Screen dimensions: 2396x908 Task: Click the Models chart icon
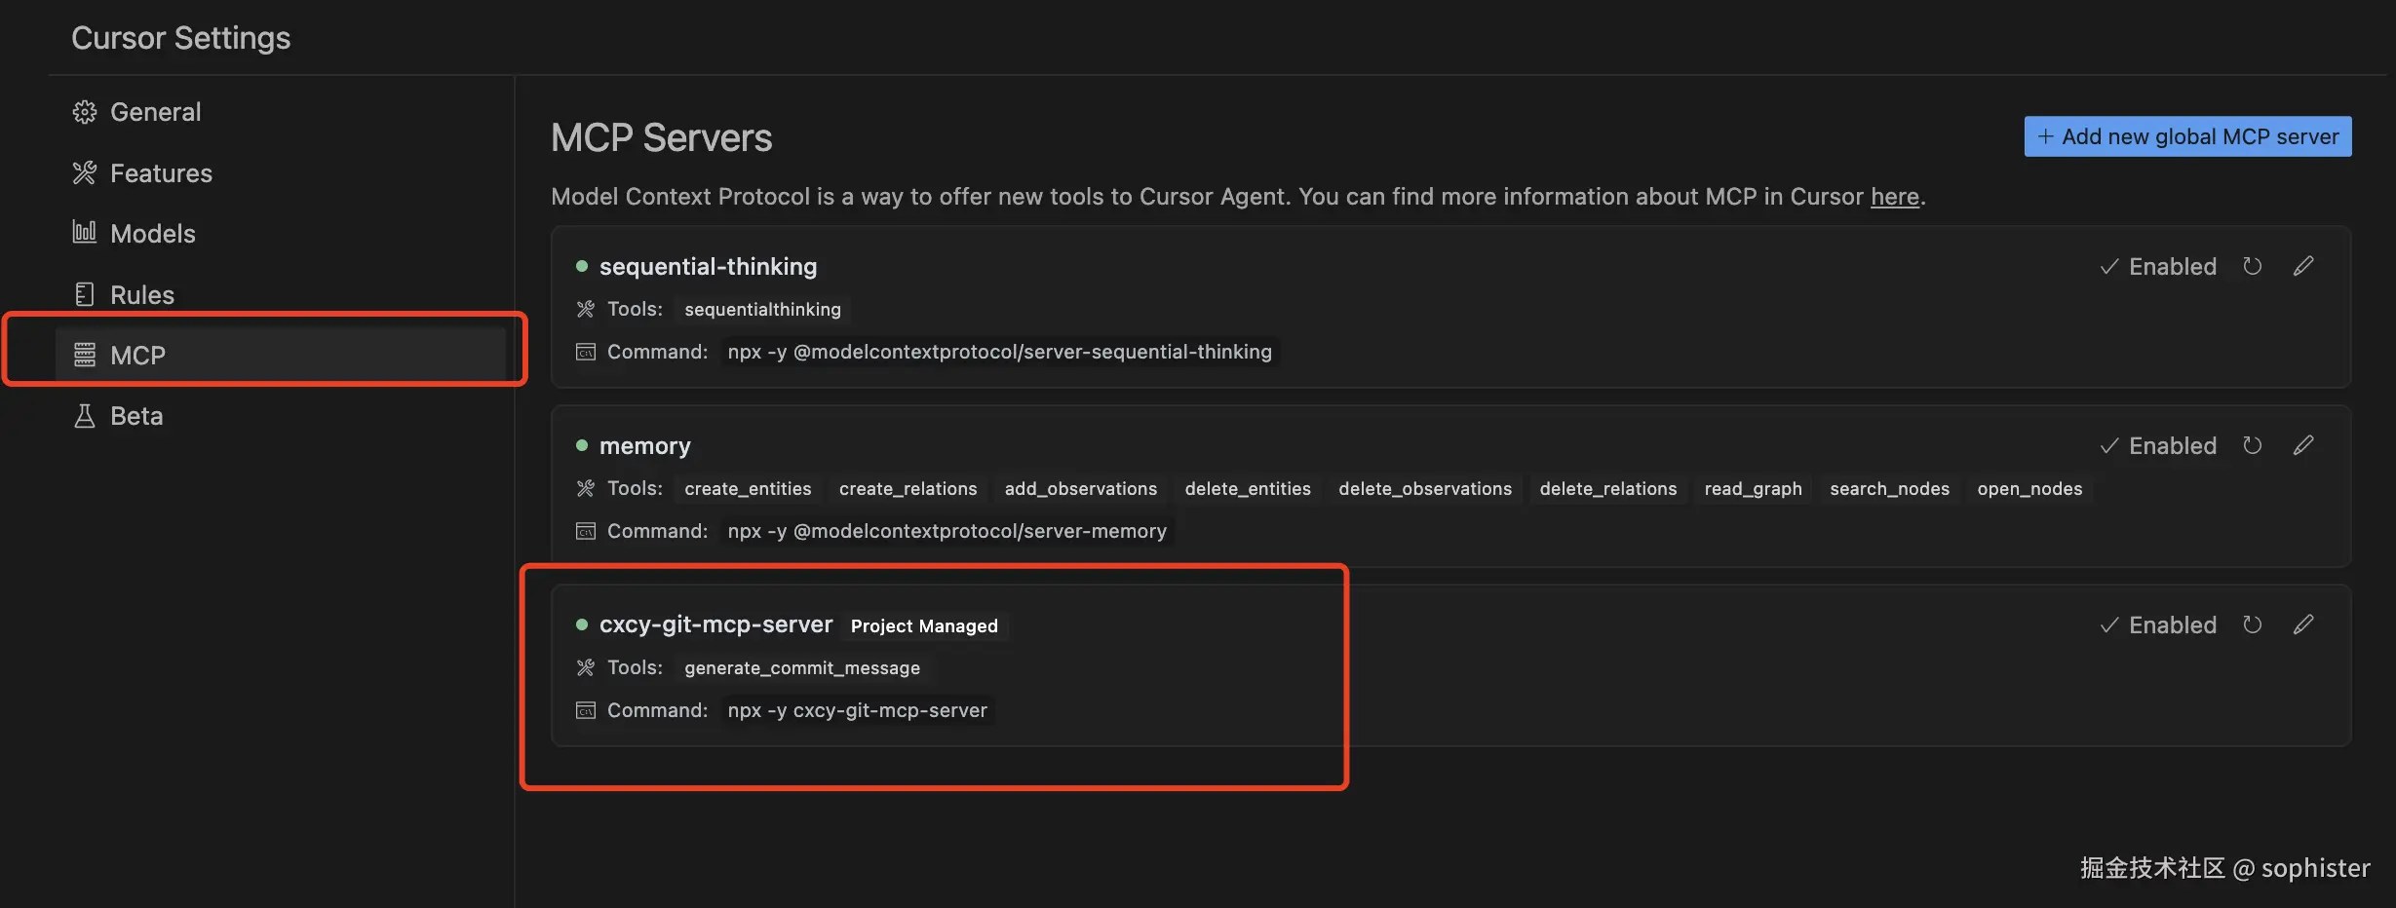tap(85, 233)
